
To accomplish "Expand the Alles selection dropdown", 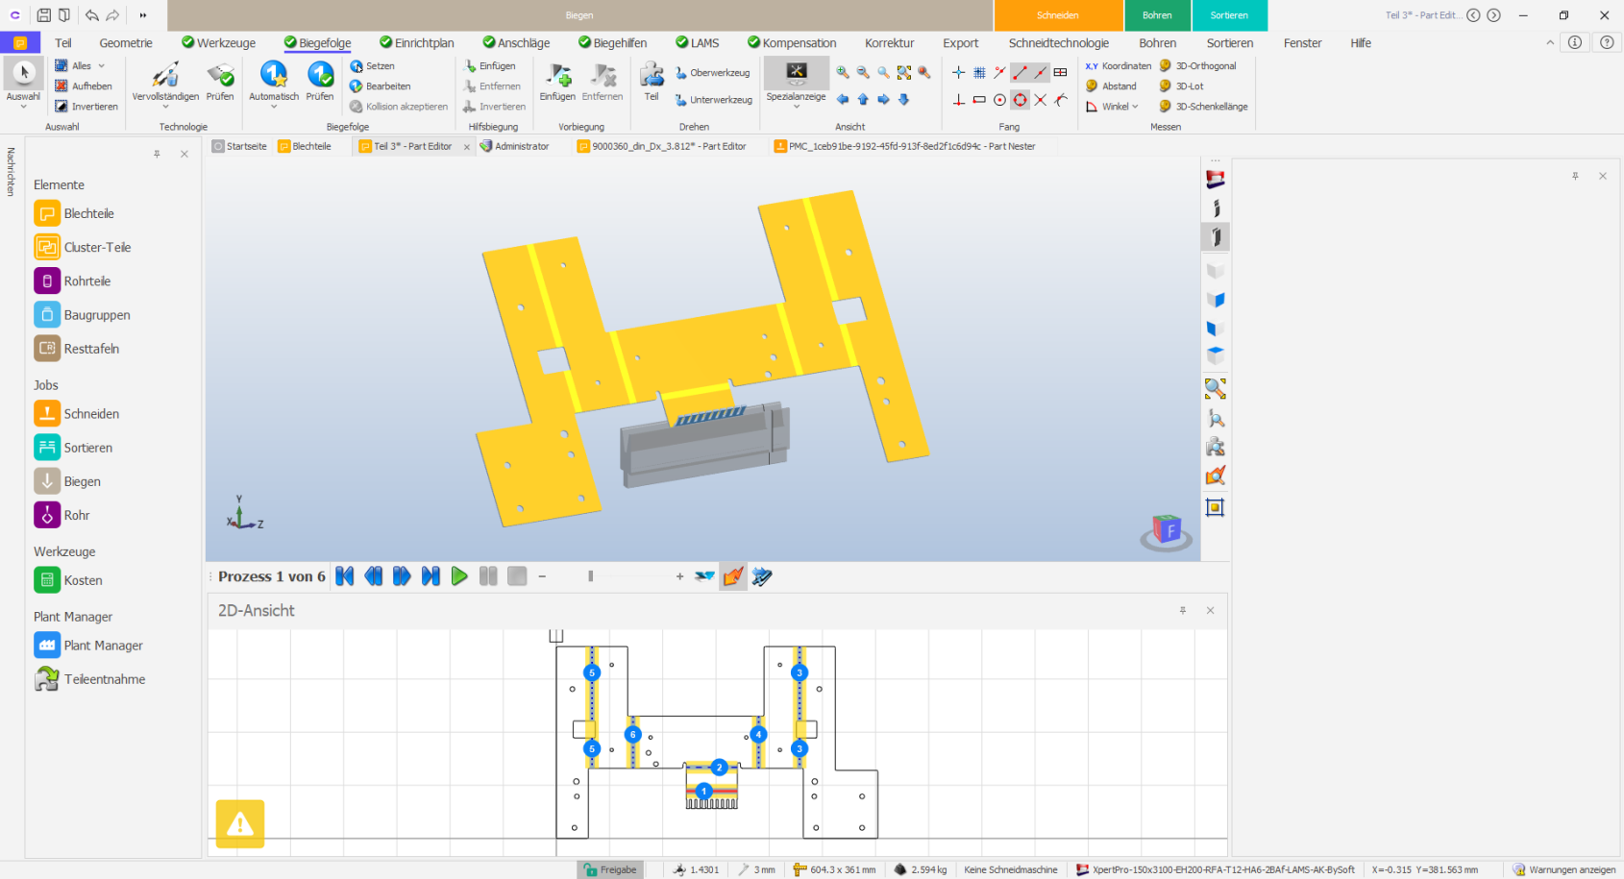I will click(x=102, y=66).
